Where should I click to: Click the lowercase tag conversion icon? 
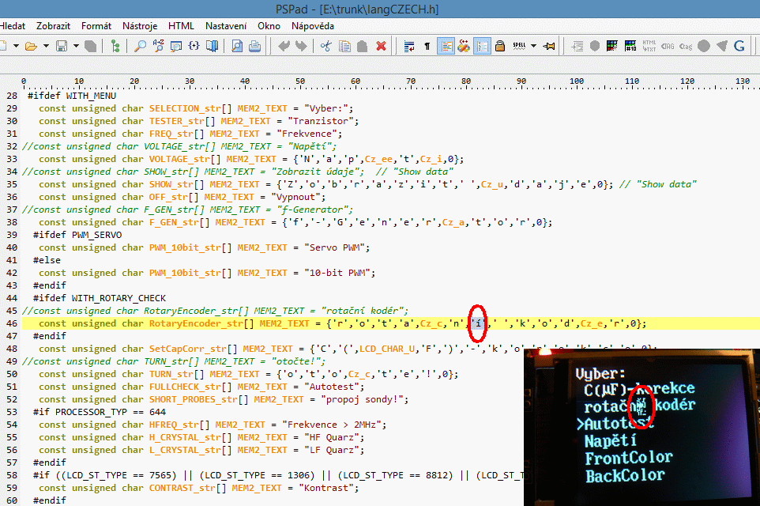point(686,46)
